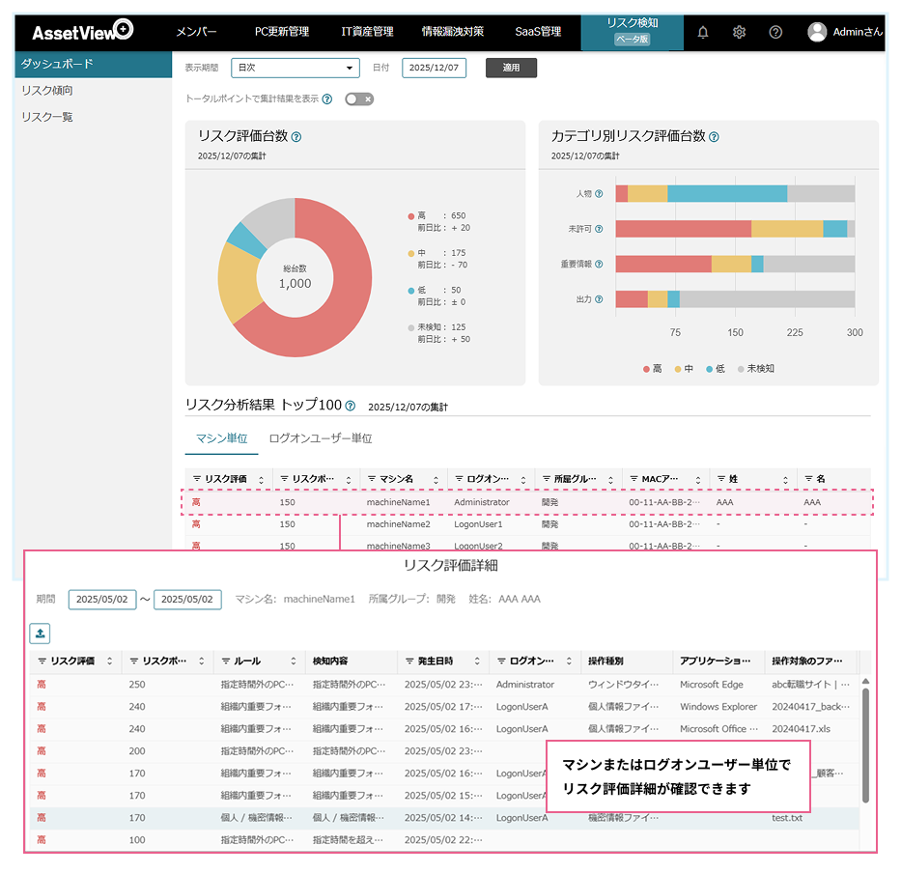Open the 表示期間 dropdown showing 日次
901x873 pixels.
tap(295, 68)
